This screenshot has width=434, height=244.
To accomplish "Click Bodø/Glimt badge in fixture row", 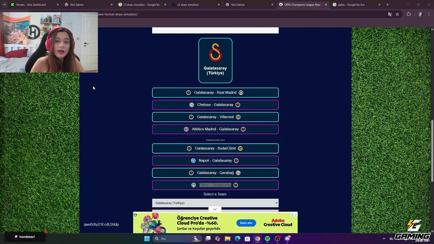I will pos(240,148).
